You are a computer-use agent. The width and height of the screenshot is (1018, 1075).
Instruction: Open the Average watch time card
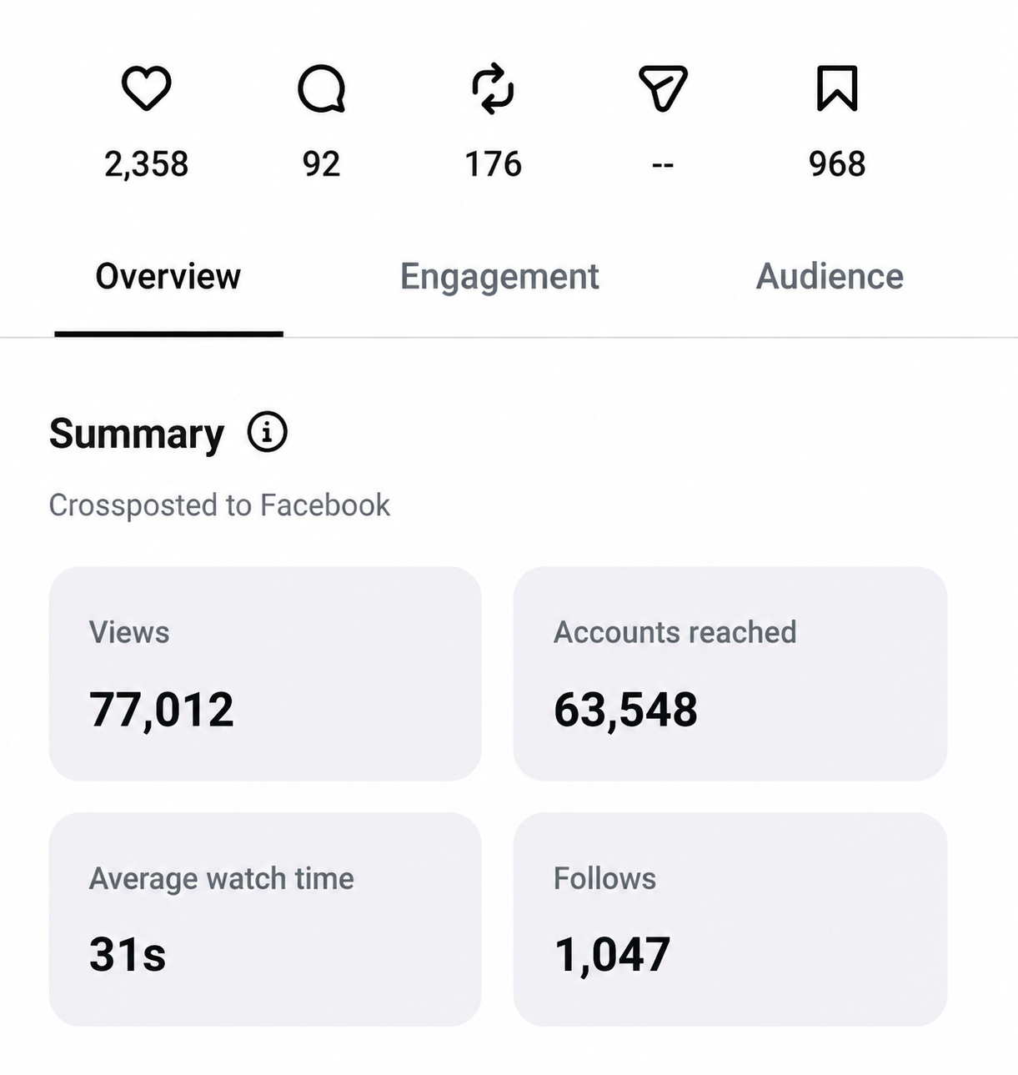tap(265, 919)
